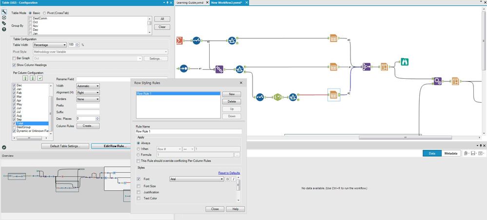Image resolution: width=487 pixels, height=220 pixels.
Task: Enable the Bar Graph checkbox
Action: pyautogui.click(x=14, y=58)
